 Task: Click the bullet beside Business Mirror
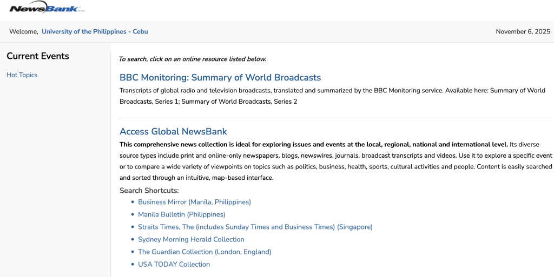pyautogui.click(x=133, y=202)
